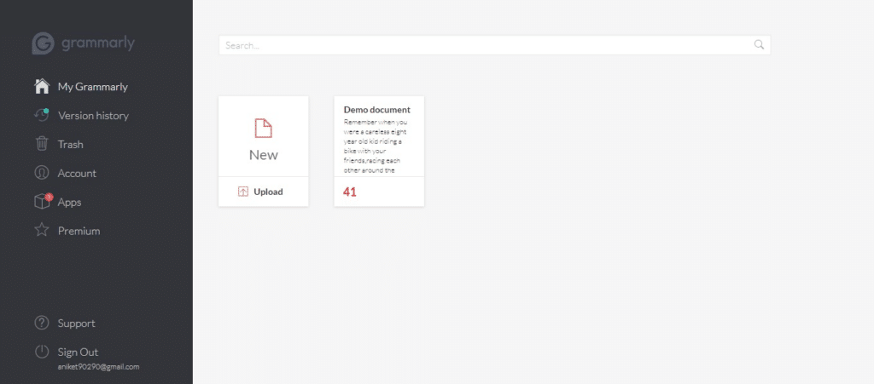Viewport: 874px width, 384px height.
Task: Open the Demo document title
Action: click(x=376, y=110)
